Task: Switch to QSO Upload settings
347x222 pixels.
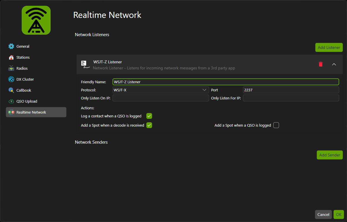Action: (36, 101)
